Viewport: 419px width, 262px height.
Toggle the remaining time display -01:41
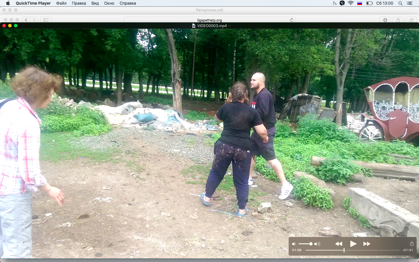407,250
